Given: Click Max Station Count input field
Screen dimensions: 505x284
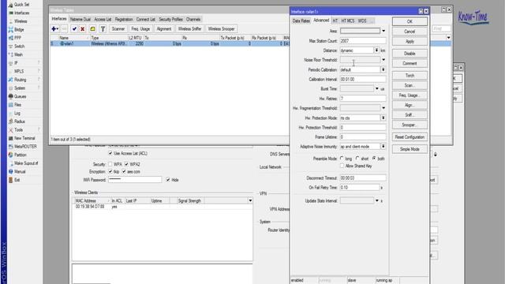Looking at the screenshot, I should (x=363, y=41).
